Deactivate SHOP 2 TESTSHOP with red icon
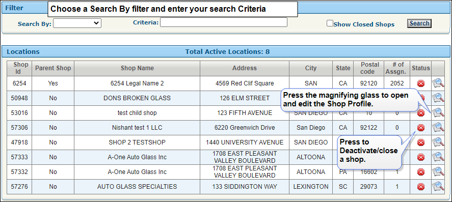The width and height of the screenshot is (452, 202). (421, 142)
